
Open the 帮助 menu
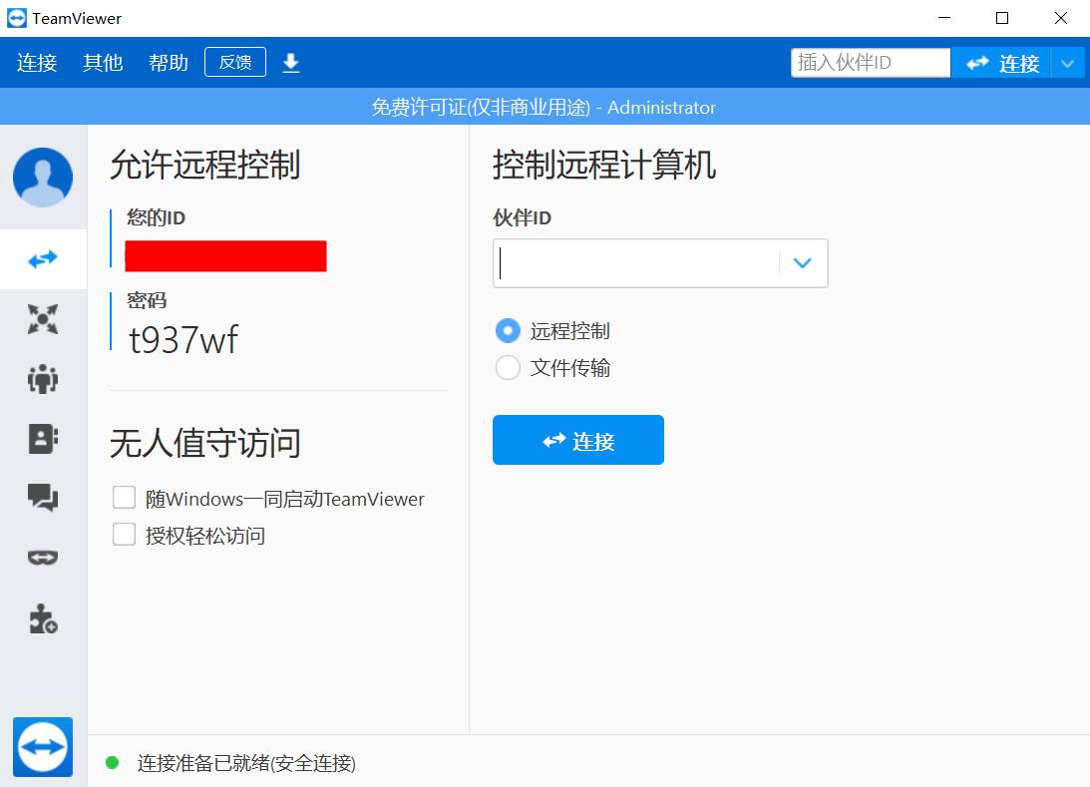[x=167, y=62]
